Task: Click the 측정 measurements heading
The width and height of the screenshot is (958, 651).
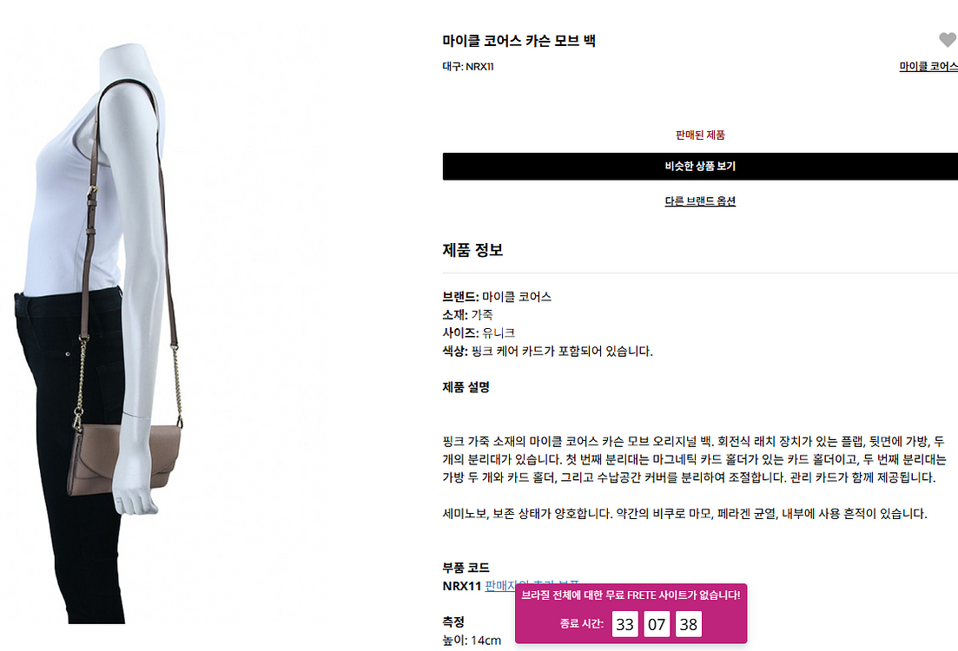Action: click(x=454, y=621)
